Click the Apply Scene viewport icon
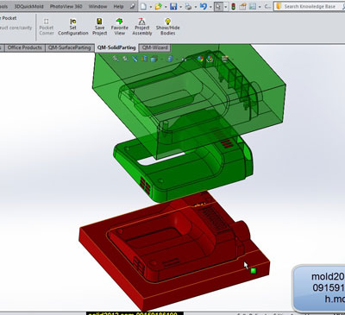This screenshot has width=345, height=315. coord(210,59)
